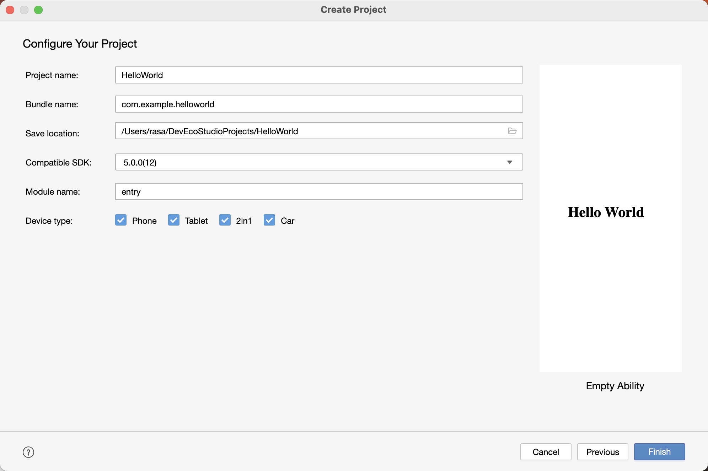Image resolution: width=708 pixels, height=471 pixels.
Task: Toggle the Tablet checkbox
Action: pyautogui.click(x=174, y=220)
